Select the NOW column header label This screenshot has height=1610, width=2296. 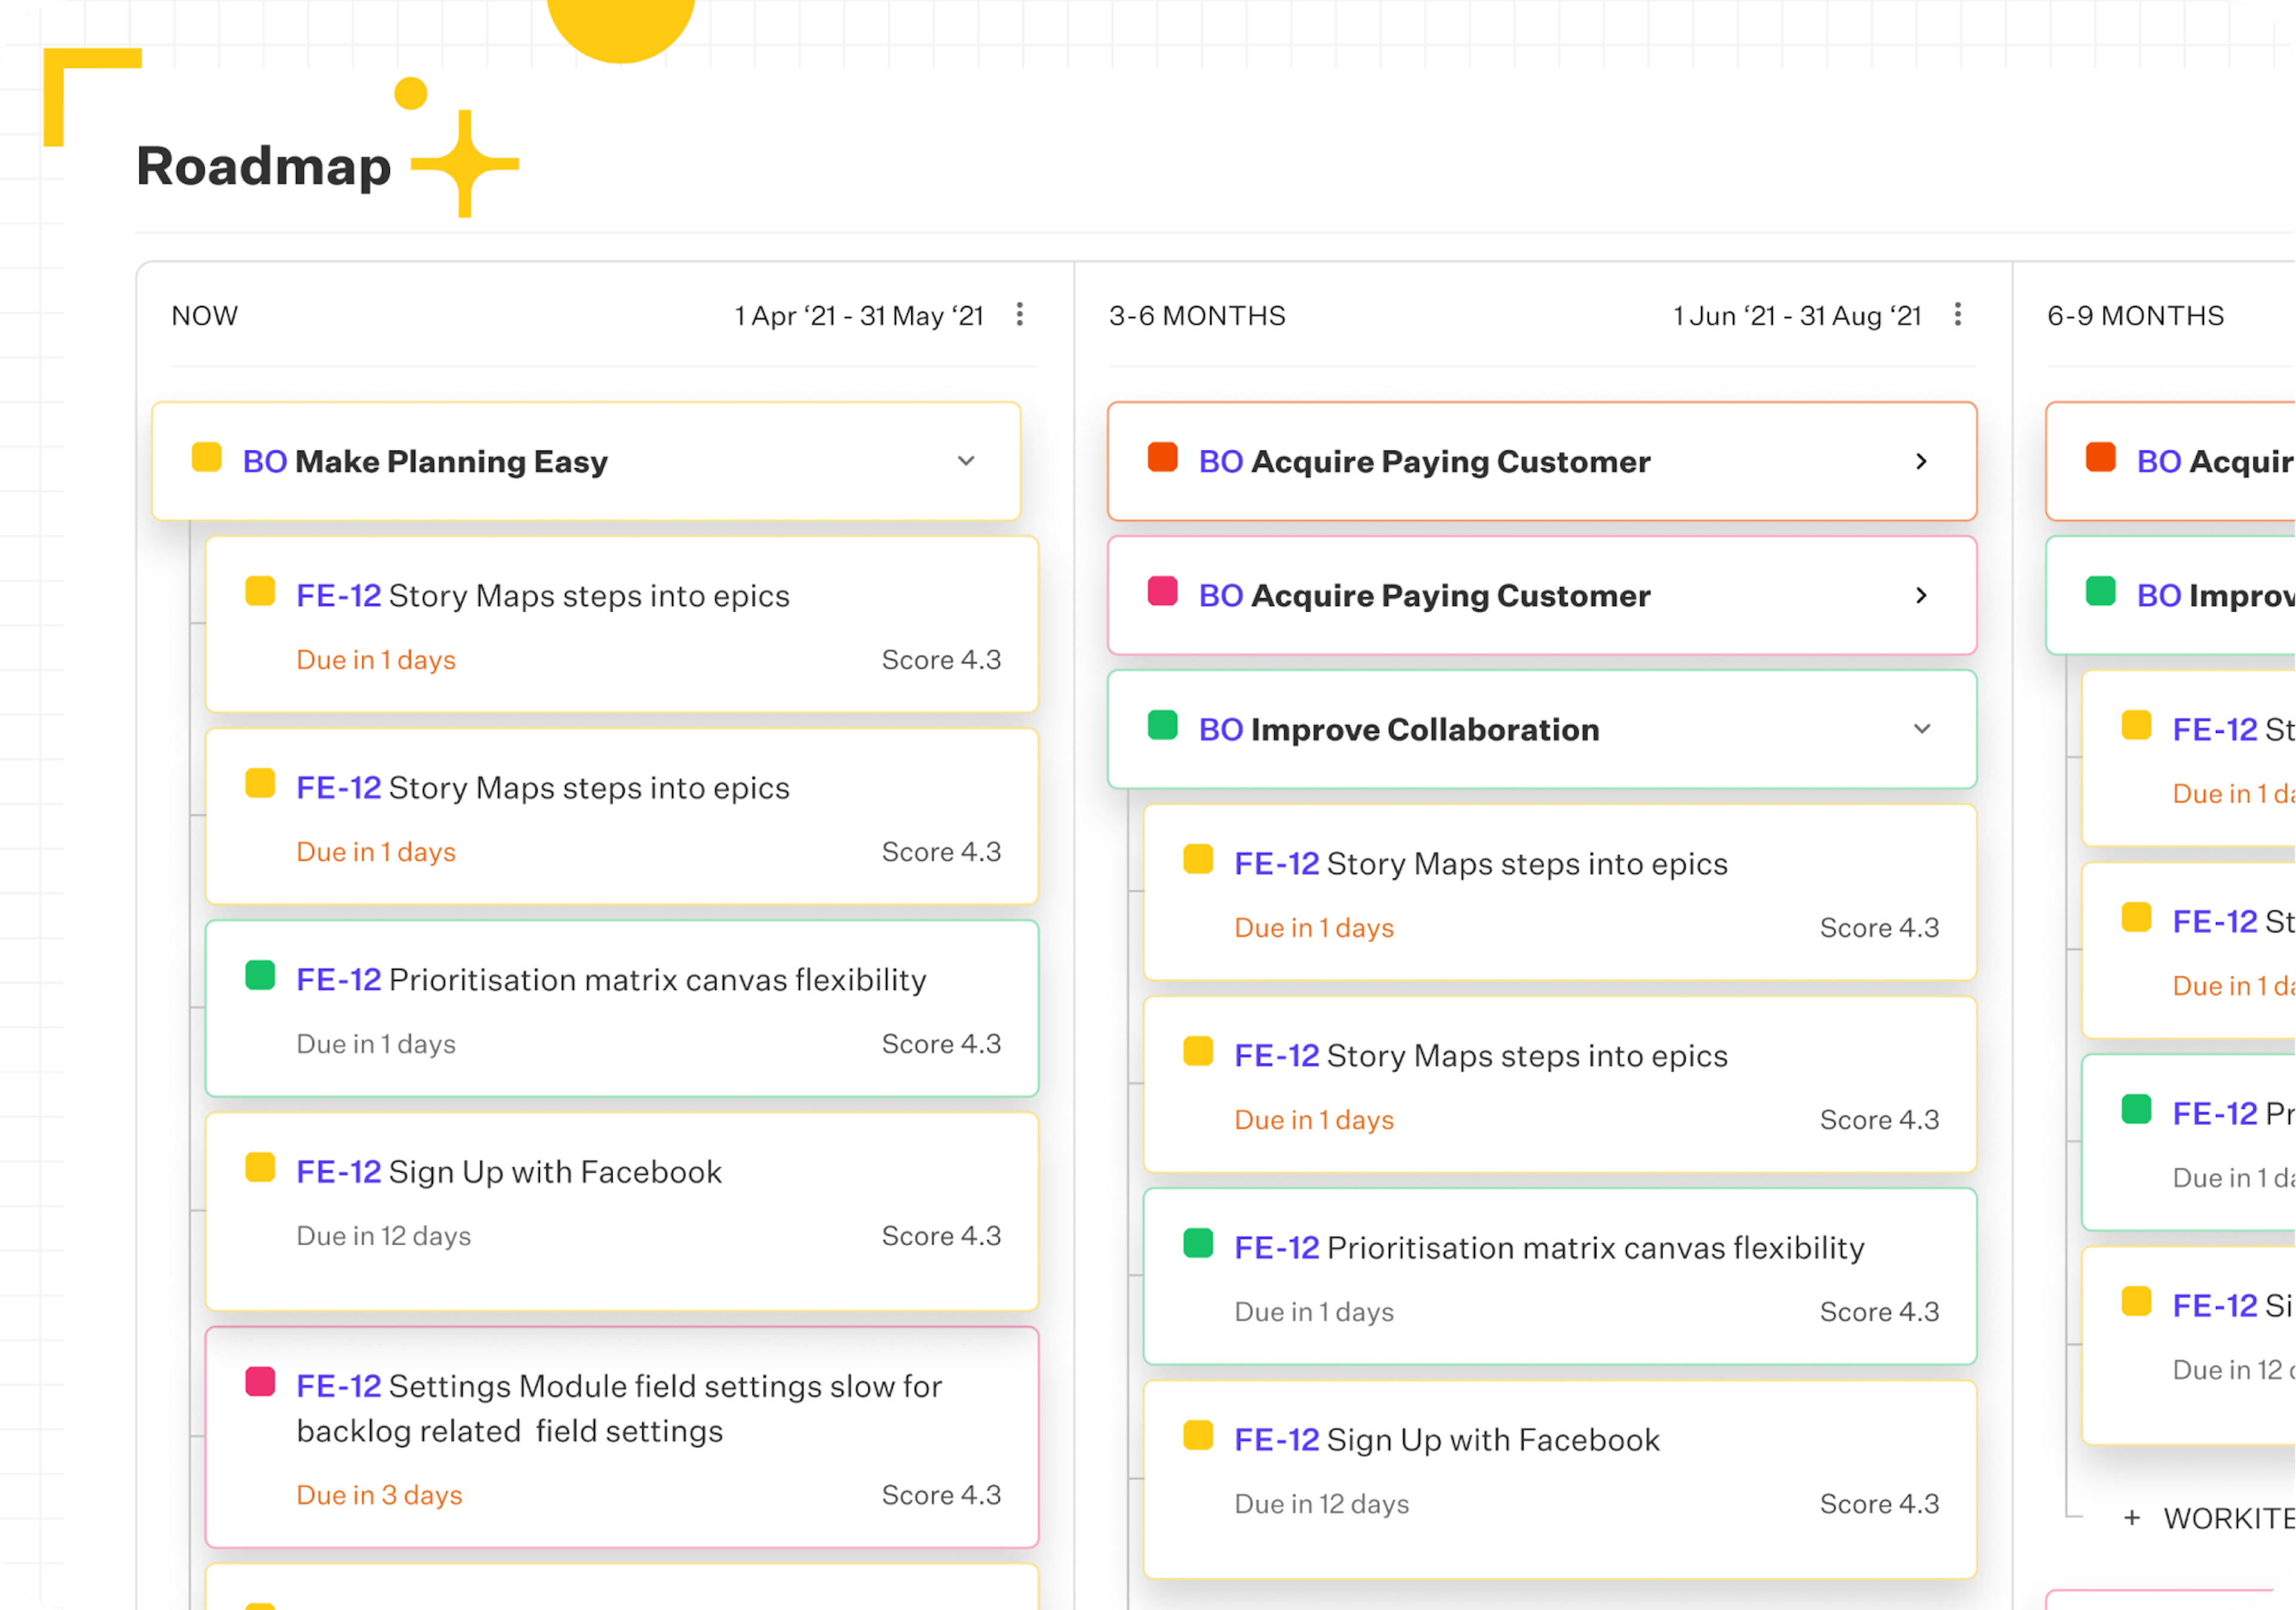click(x=205, y=316)
